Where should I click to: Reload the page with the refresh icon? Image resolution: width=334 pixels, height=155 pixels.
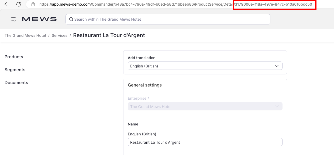19,4
